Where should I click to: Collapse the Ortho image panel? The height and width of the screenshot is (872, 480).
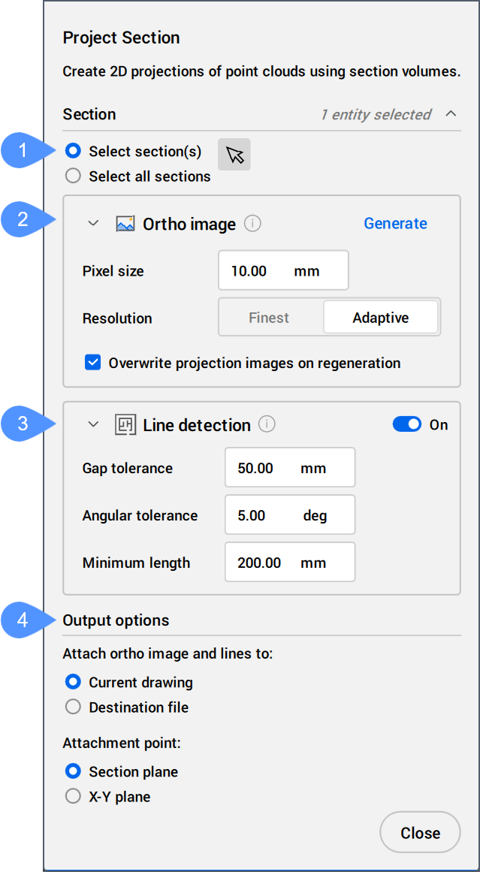[93, 224]
